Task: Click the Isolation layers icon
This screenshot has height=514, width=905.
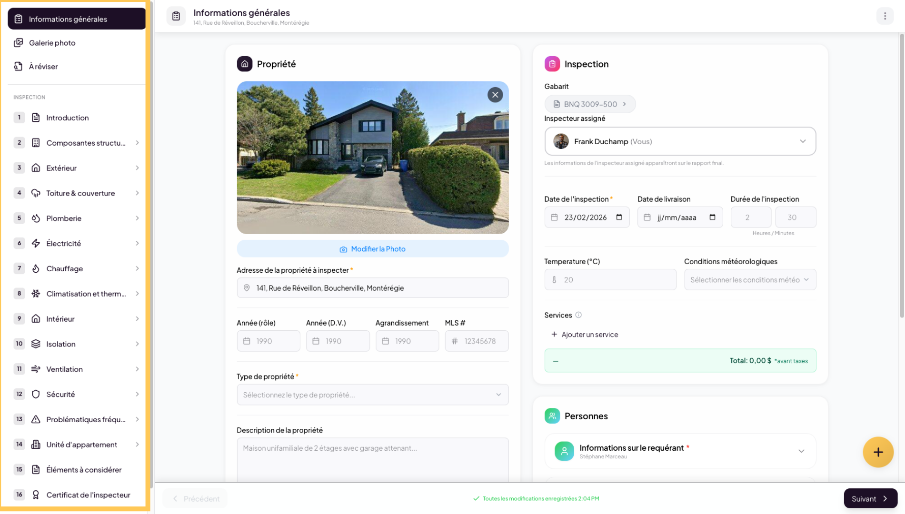Action: [36, 344]
